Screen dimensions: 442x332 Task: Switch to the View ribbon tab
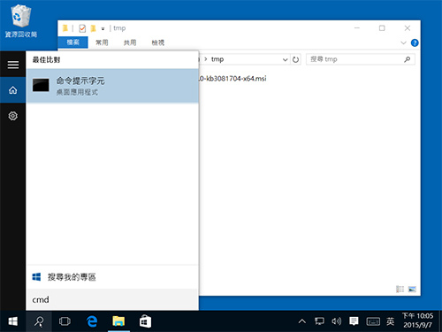pos(158,42)
